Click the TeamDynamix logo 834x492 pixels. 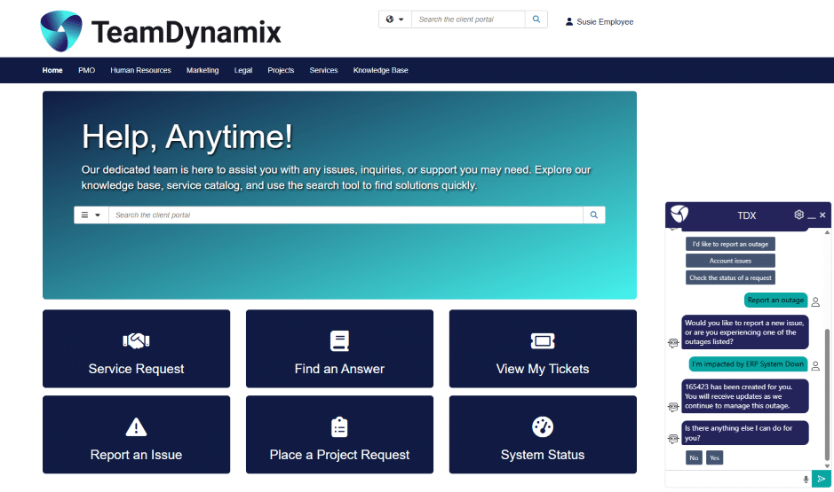pyautogui.click(x=160, y=30)
